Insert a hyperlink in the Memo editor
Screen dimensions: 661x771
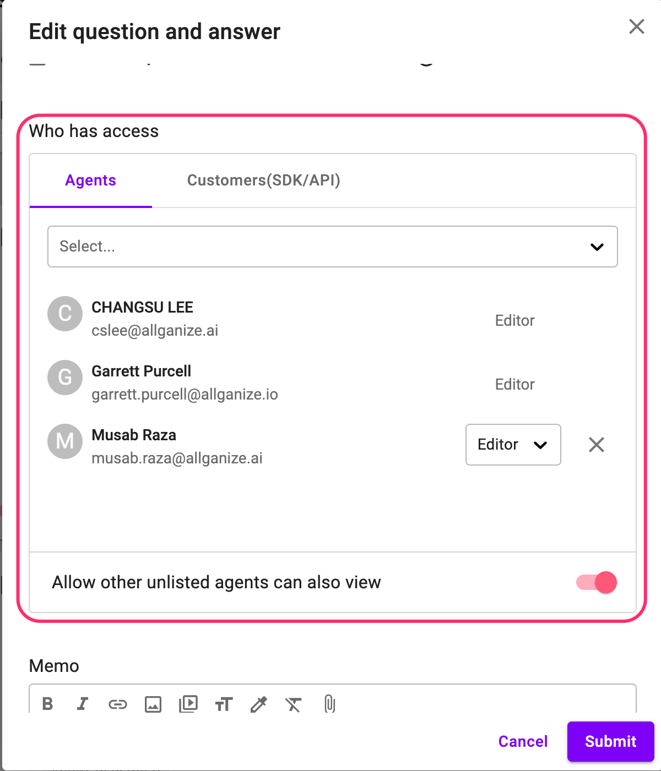coord(118,704)
